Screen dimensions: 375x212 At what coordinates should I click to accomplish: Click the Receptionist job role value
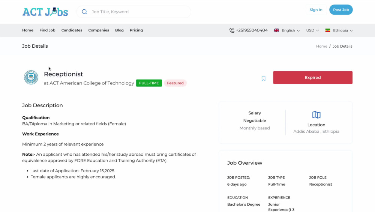pyautogui.click(x=321, y=184)
